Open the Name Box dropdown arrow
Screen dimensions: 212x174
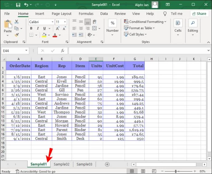point(26,51)
